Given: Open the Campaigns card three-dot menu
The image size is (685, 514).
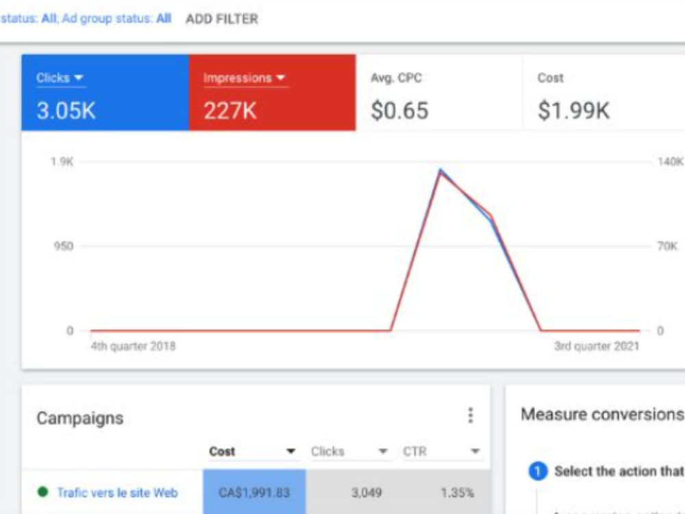Looking at the screenshot, I should click(471, 415).
